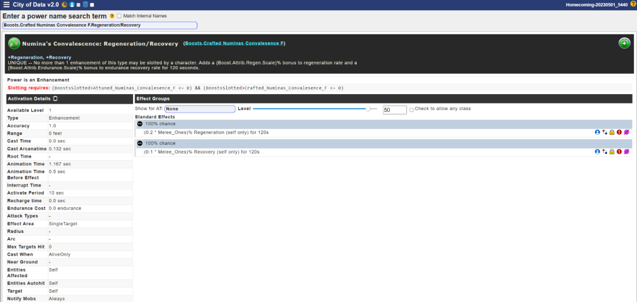Open the Boosts.Crafted Numinas Convalesence F link
The height and width of the screenshot is (302, 637).
point(234,43)
